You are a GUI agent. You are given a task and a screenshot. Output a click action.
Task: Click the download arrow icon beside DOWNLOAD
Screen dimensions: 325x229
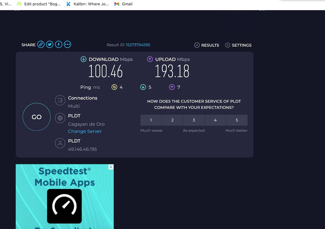point(83,59)
